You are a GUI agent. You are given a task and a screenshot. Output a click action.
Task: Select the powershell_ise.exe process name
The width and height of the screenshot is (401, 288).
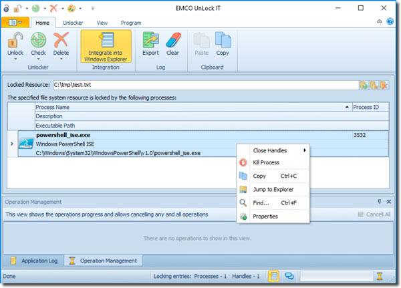coord(63,135)
